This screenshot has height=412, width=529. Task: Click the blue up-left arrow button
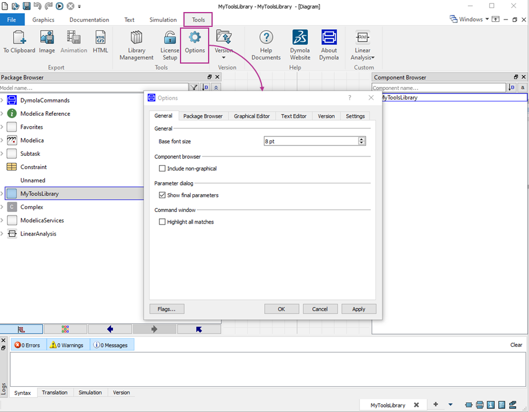(199, 329)
